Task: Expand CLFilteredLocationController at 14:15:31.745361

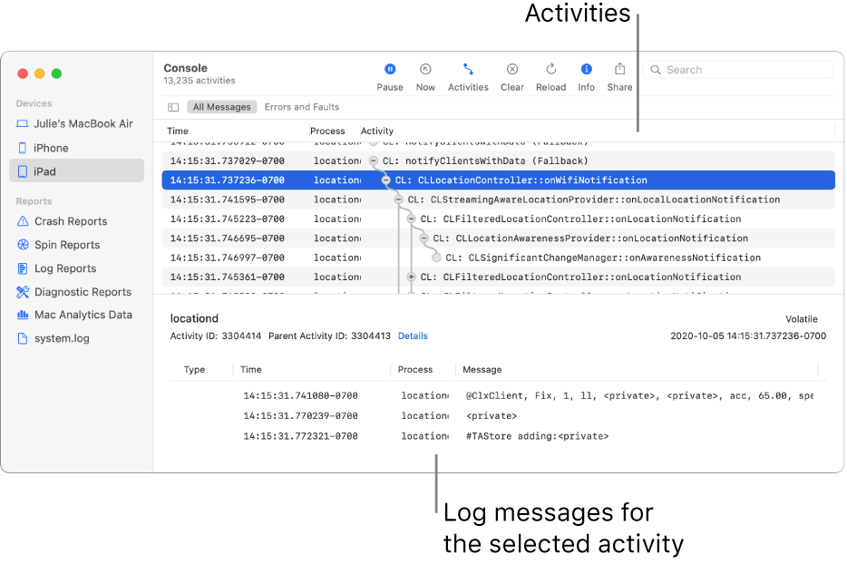Action: [x=411, y=277]
